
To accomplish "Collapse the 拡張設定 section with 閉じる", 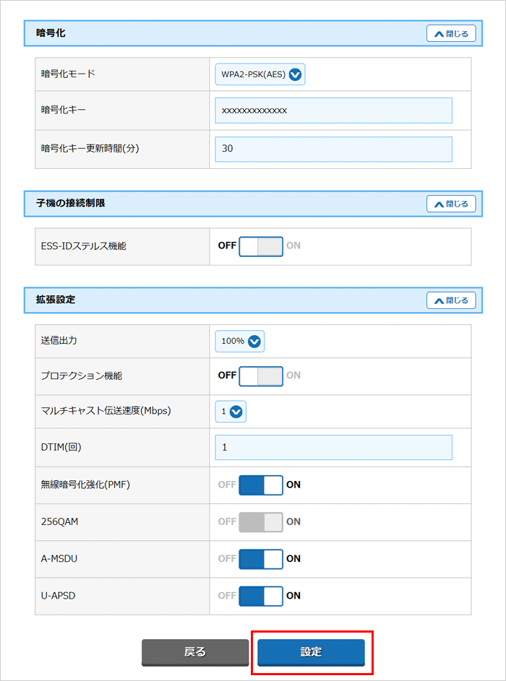I will point(451,300).
